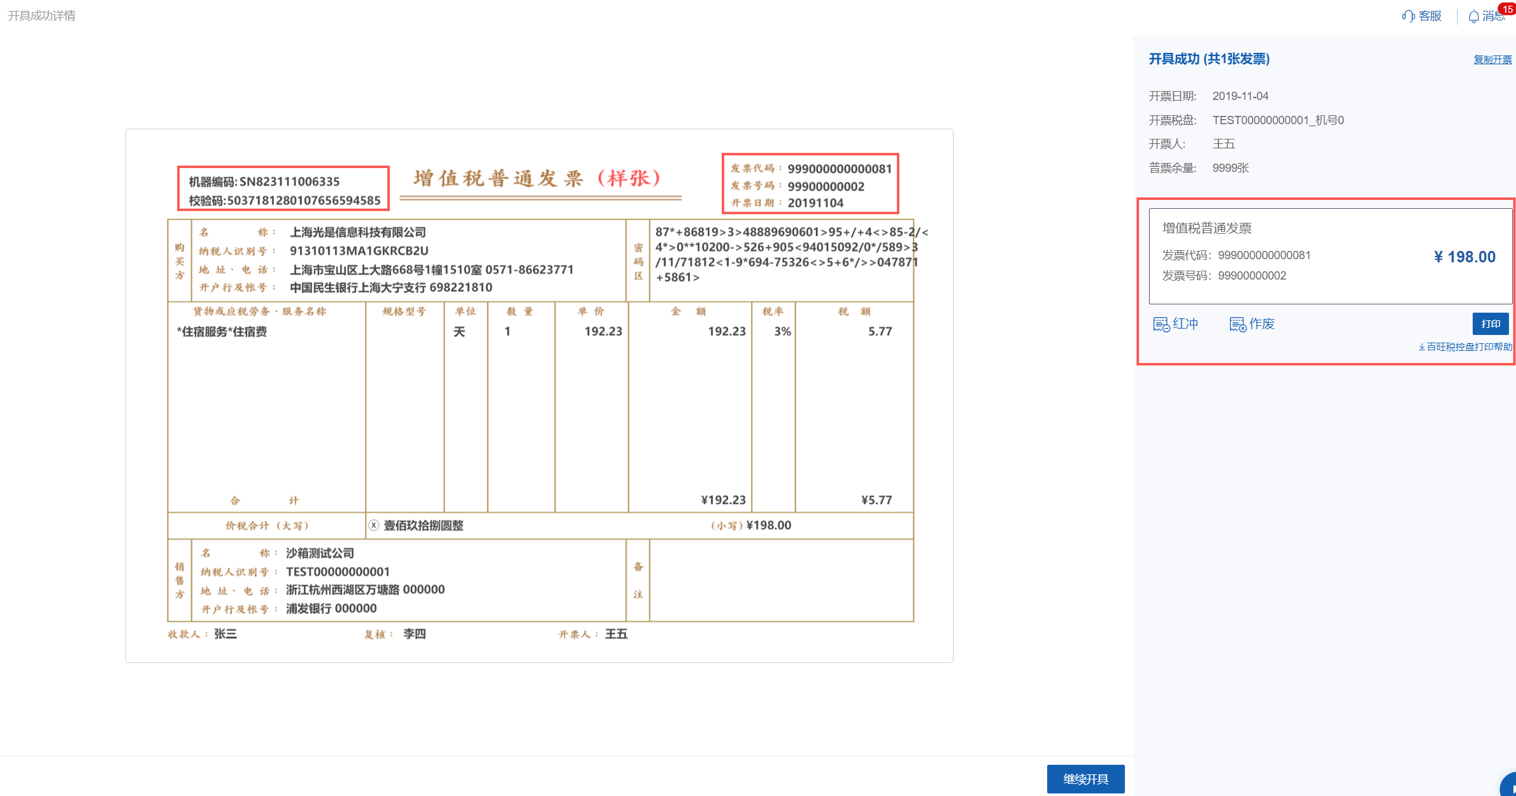The image size is (1516, 796).
Task: Click the 客服 label
Action: tap(1430, 16)
